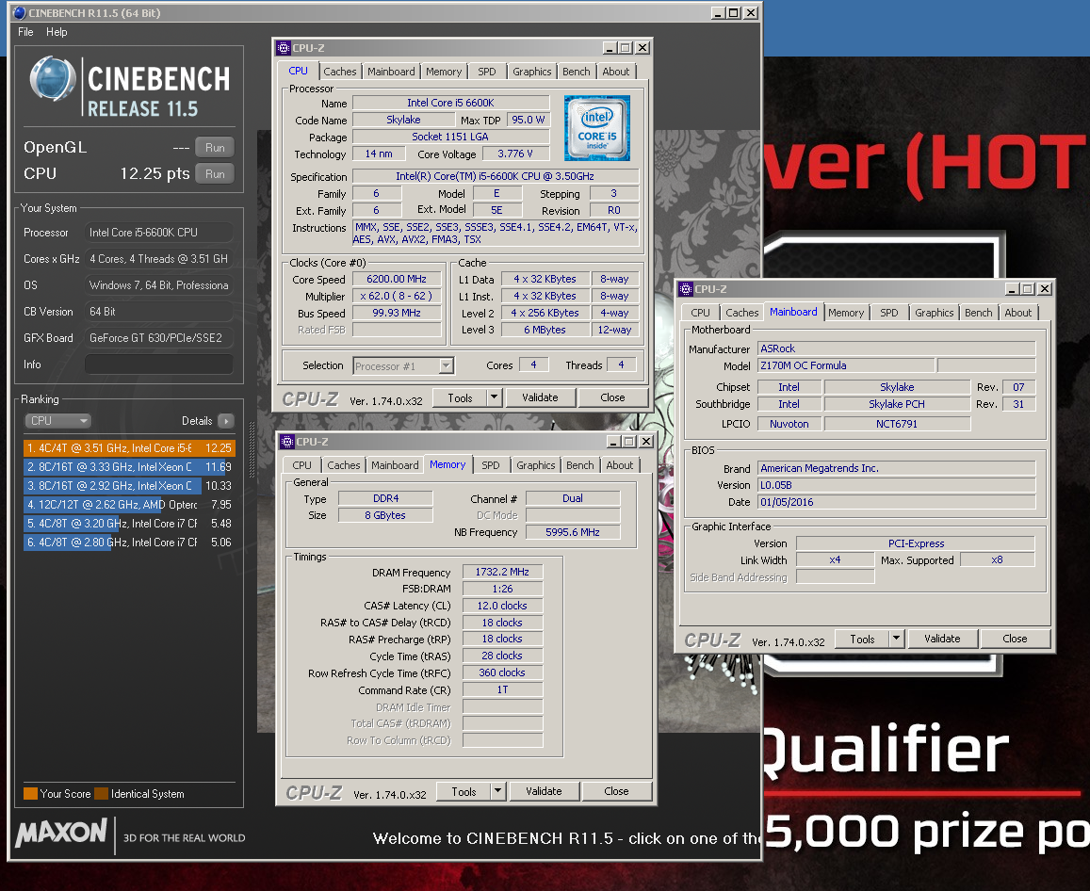Screen dimensions: 1090x891
Task: Run the OpenGL benchmark
Action: pyautogui.click(x=215, y=147)
